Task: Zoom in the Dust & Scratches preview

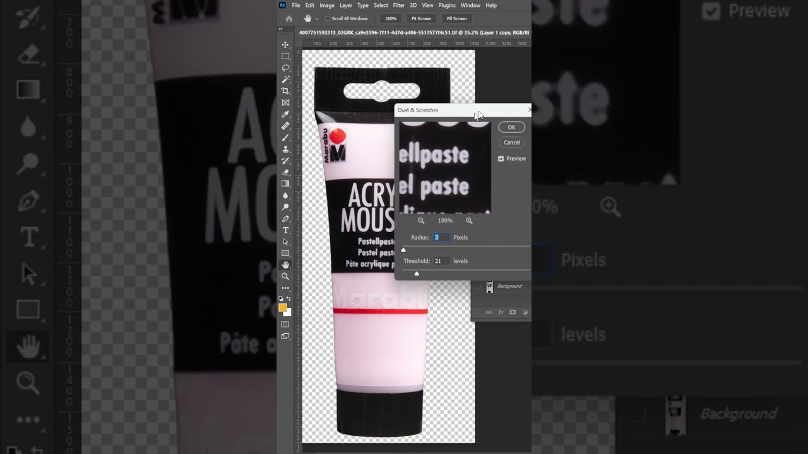Action: 469,221
